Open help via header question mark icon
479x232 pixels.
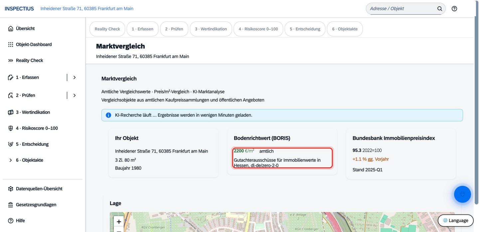pyautogui.click(x=454, y=9)
